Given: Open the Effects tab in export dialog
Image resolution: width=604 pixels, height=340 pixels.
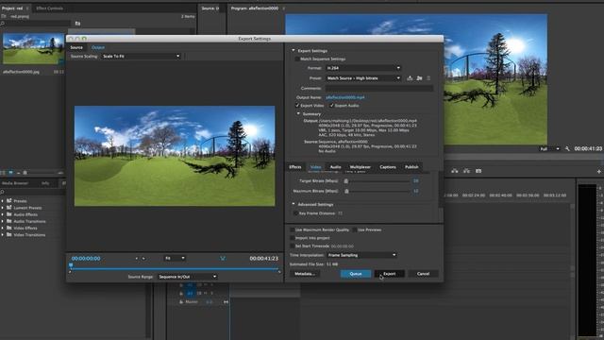Looking at the screenshot, I should [x=295, y=167].
